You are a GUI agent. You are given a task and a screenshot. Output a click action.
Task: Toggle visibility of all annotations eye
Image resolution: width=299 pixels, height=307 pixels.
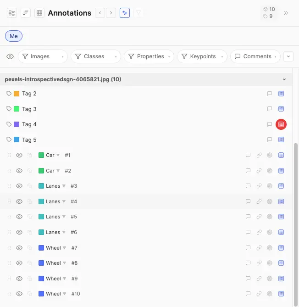[x=10, y=56]
